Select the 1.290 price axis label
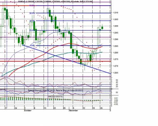The height and width of the screenshot is (126, 158). 116,39
